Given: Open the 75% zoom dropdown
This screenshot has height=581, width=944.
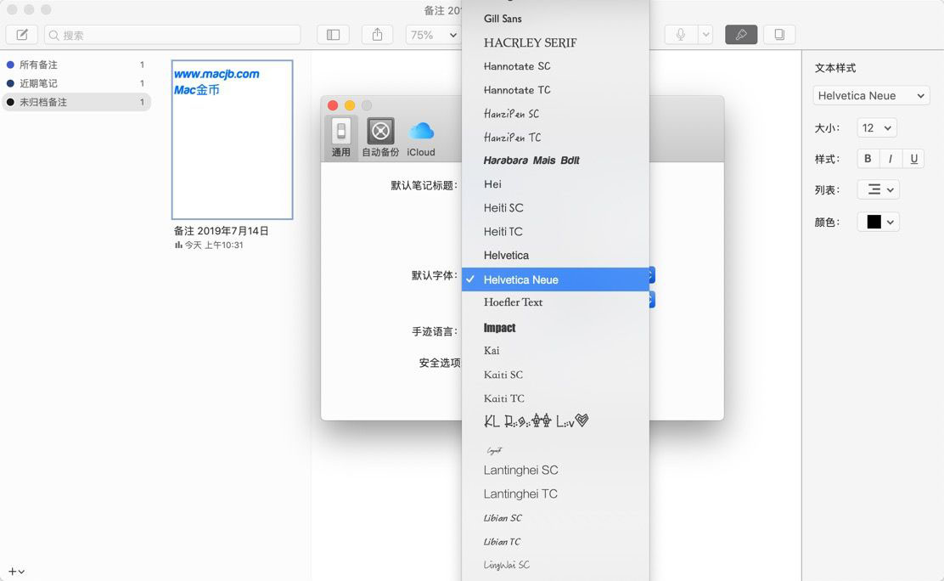Looking at the screenshot, I should pos(433,35).
